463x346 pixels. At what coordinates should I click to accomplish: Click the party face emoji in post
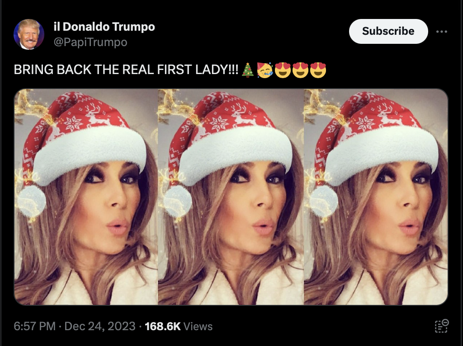pyautogui.click(x=265, y=70)
